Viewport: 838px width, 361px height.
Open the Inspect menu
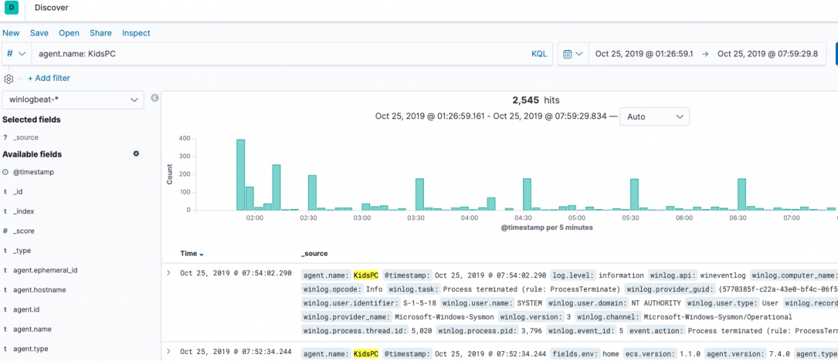(136, 33)
